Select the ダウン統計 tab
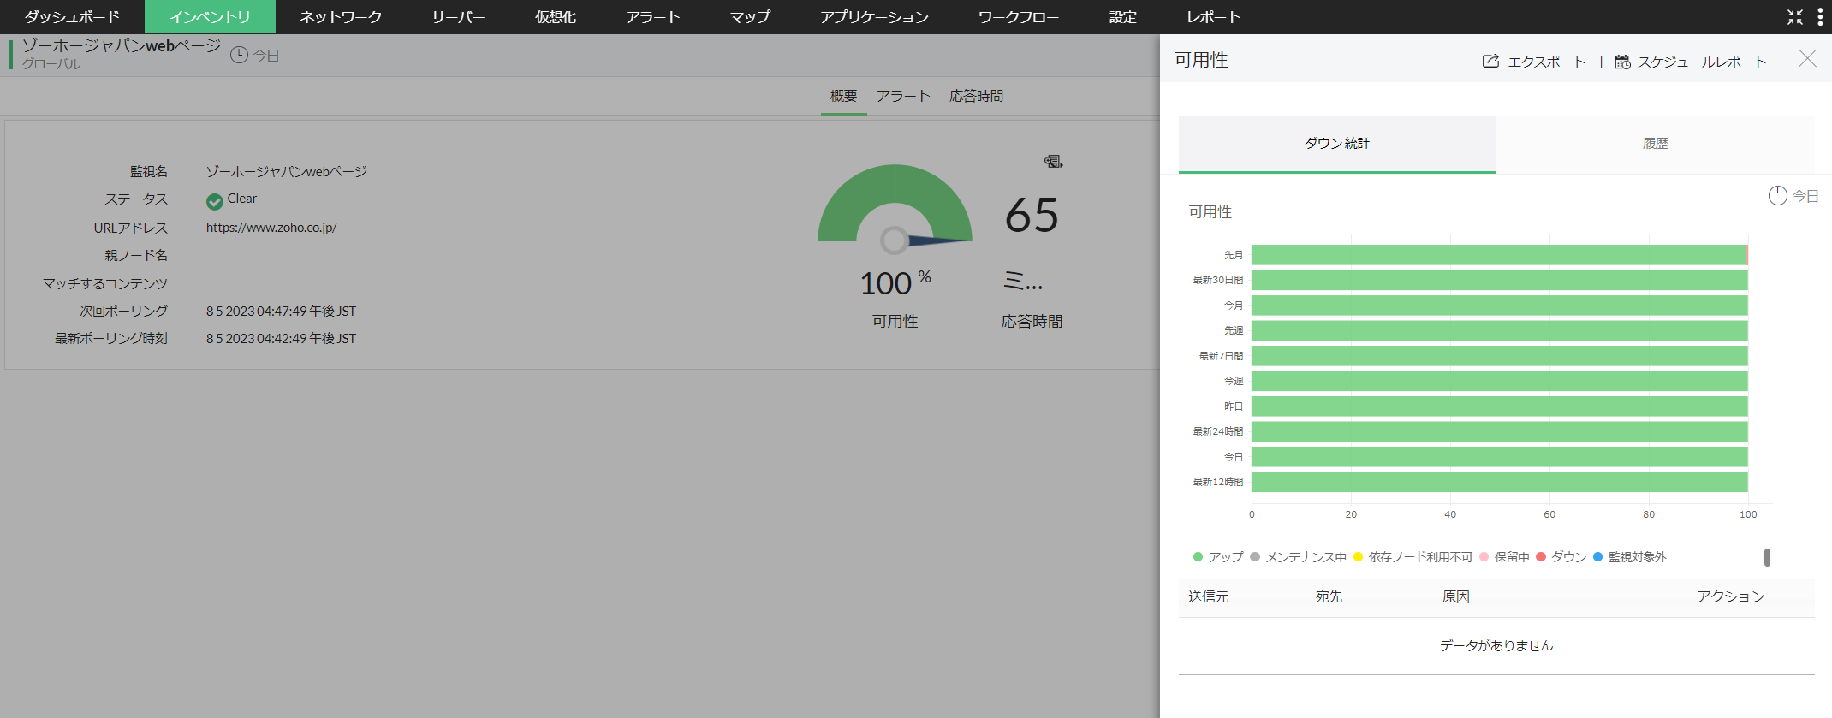Image resolution: width=1832 pixels, height=718 pixels. 1336,144
